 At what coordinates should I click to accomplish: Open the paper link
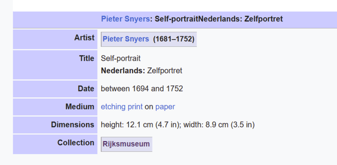165,107
